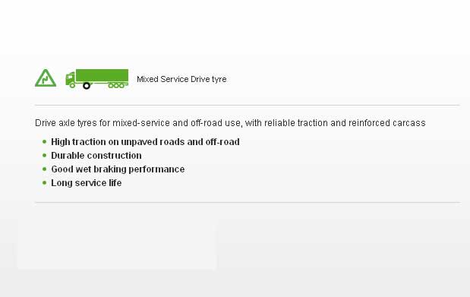470x297 pixels.
Task: Click the Drive axle tyres description sentence
Action: click(x=230, y=123)
